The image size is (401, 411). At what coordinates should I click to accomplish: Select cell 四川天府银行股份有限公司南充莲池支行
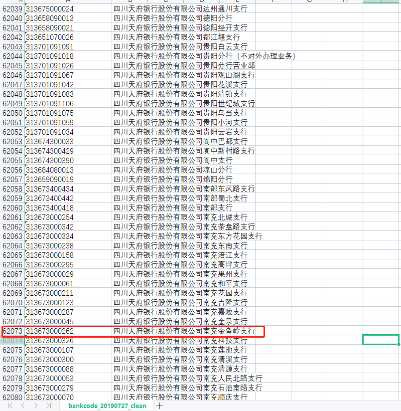click(x=180, y=350)
